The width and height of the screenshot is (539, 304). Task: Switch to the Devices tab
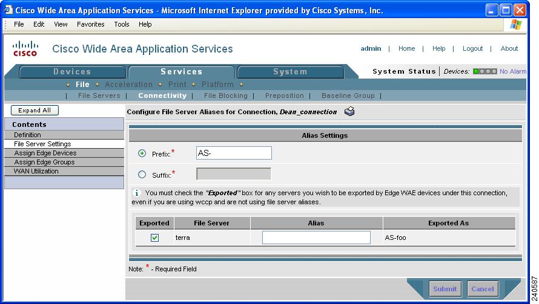[72, 72]
